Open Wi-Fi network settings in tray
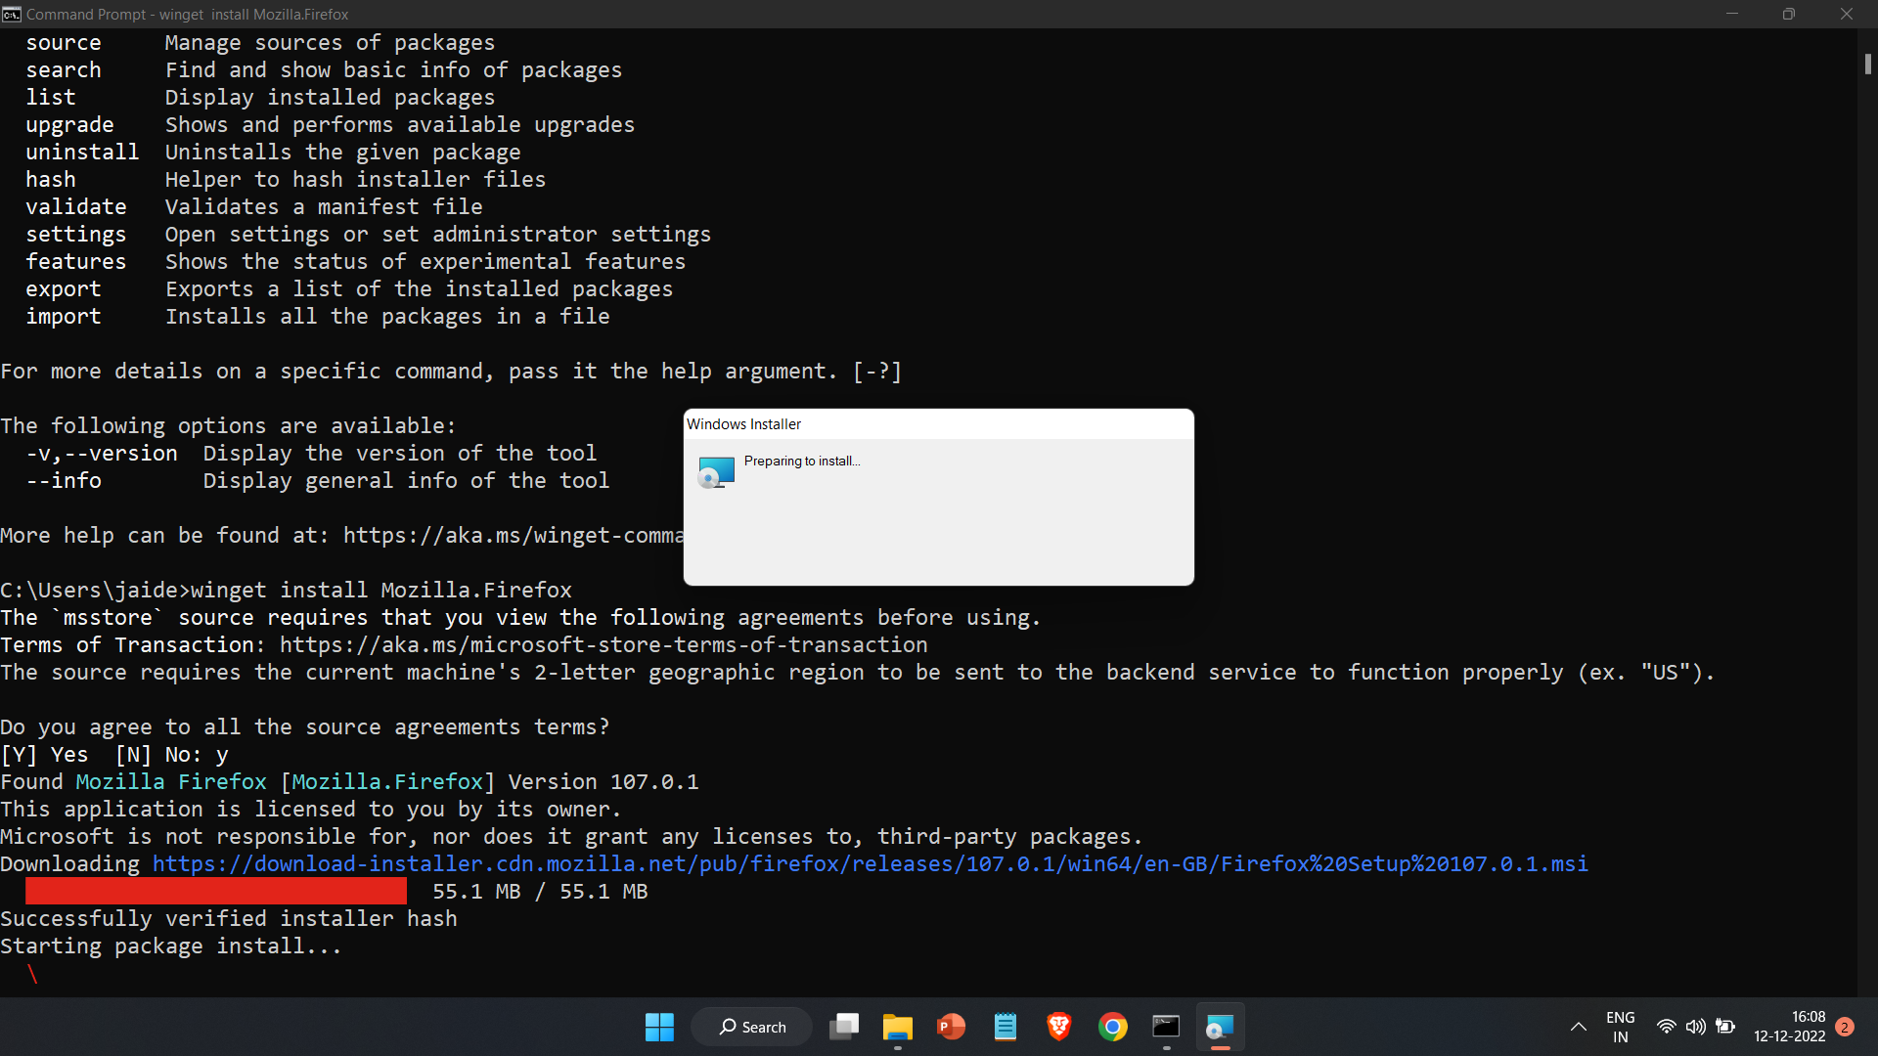Screen dimensions: 1878x1056 tap(1667, 1027)
